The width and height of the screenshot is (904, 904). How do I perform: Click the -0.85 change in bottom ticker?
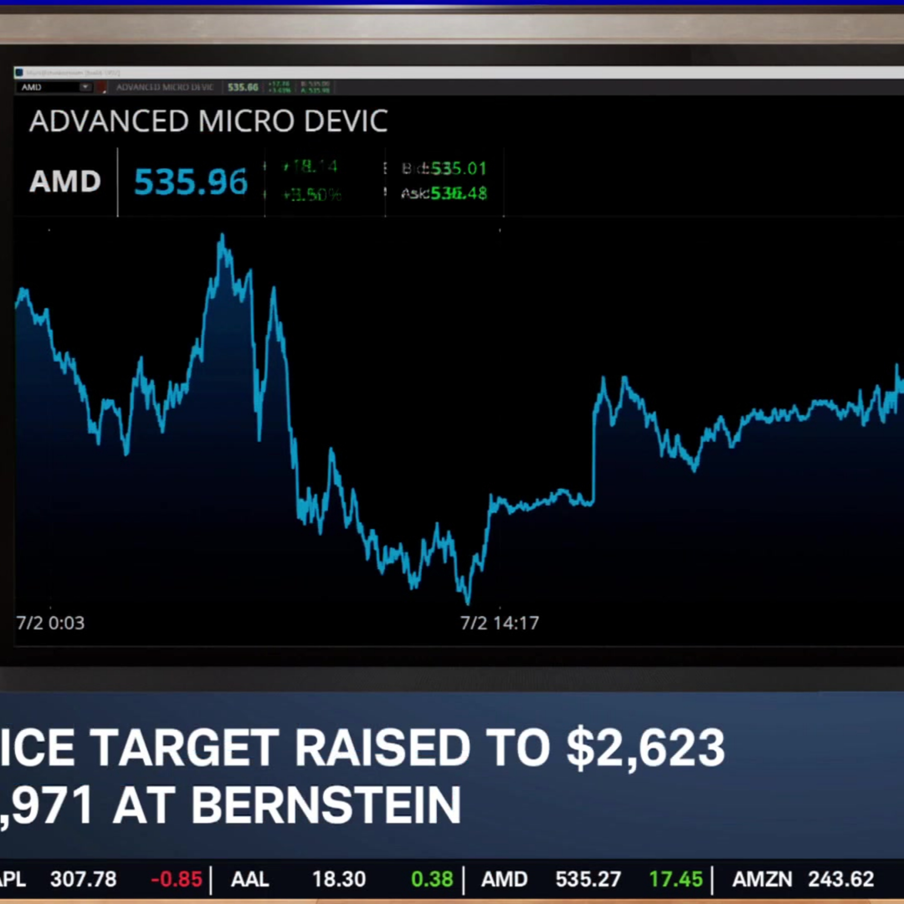(x=176, y=880)
